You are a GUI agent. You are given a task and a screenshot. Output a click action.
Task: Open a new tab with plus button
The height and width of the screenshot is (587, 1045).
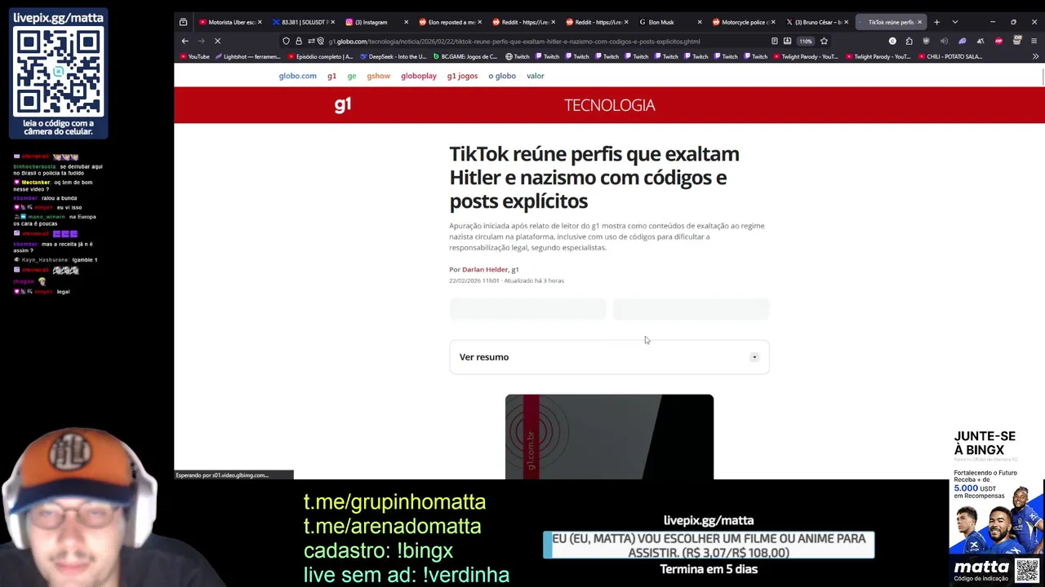[x=936, y=22]
